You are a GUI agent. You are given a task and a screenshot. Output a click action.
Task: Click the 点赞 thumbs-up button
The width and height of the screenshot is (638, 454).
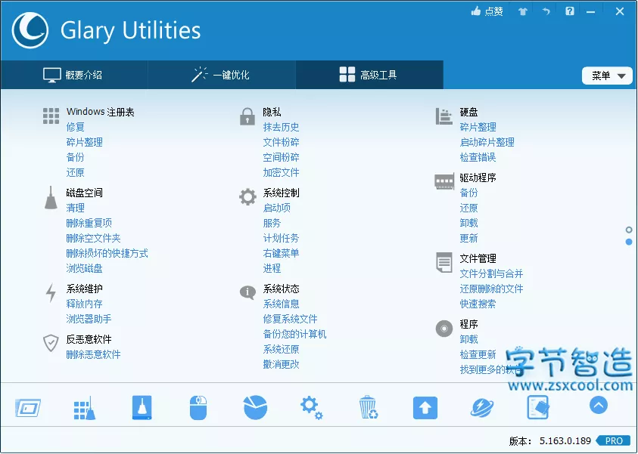(487, 11)
